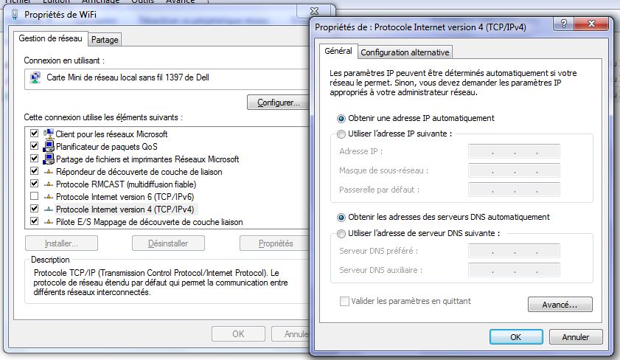Select 'Pilote E/S Mappage de découverte' row text

[x=150, y=222]
